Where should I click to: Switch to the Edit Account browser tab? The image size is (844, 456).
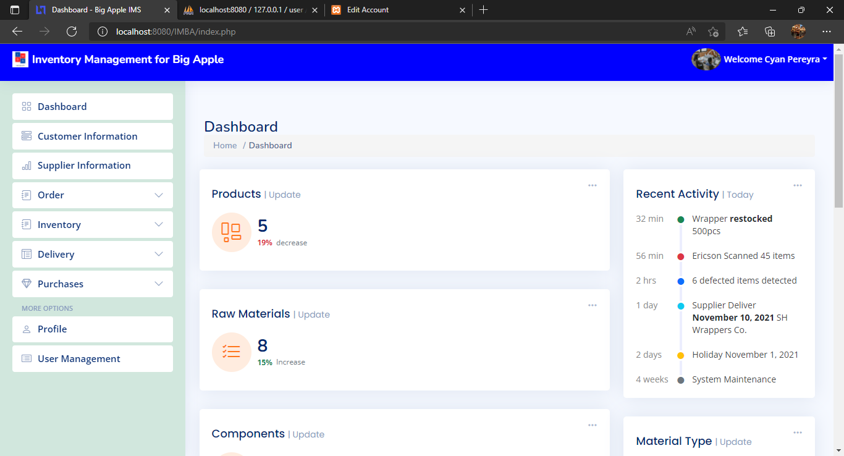(395, 10)
